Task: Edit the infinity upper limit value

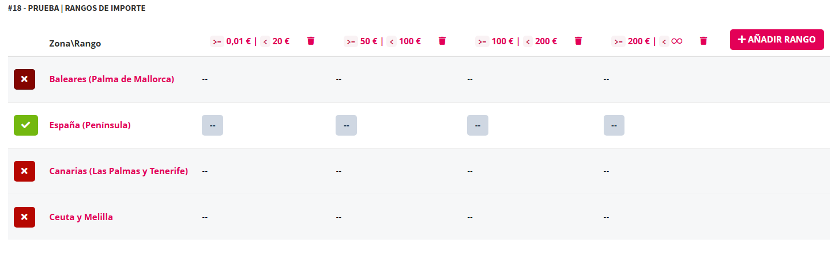Action: pos(677,41)
